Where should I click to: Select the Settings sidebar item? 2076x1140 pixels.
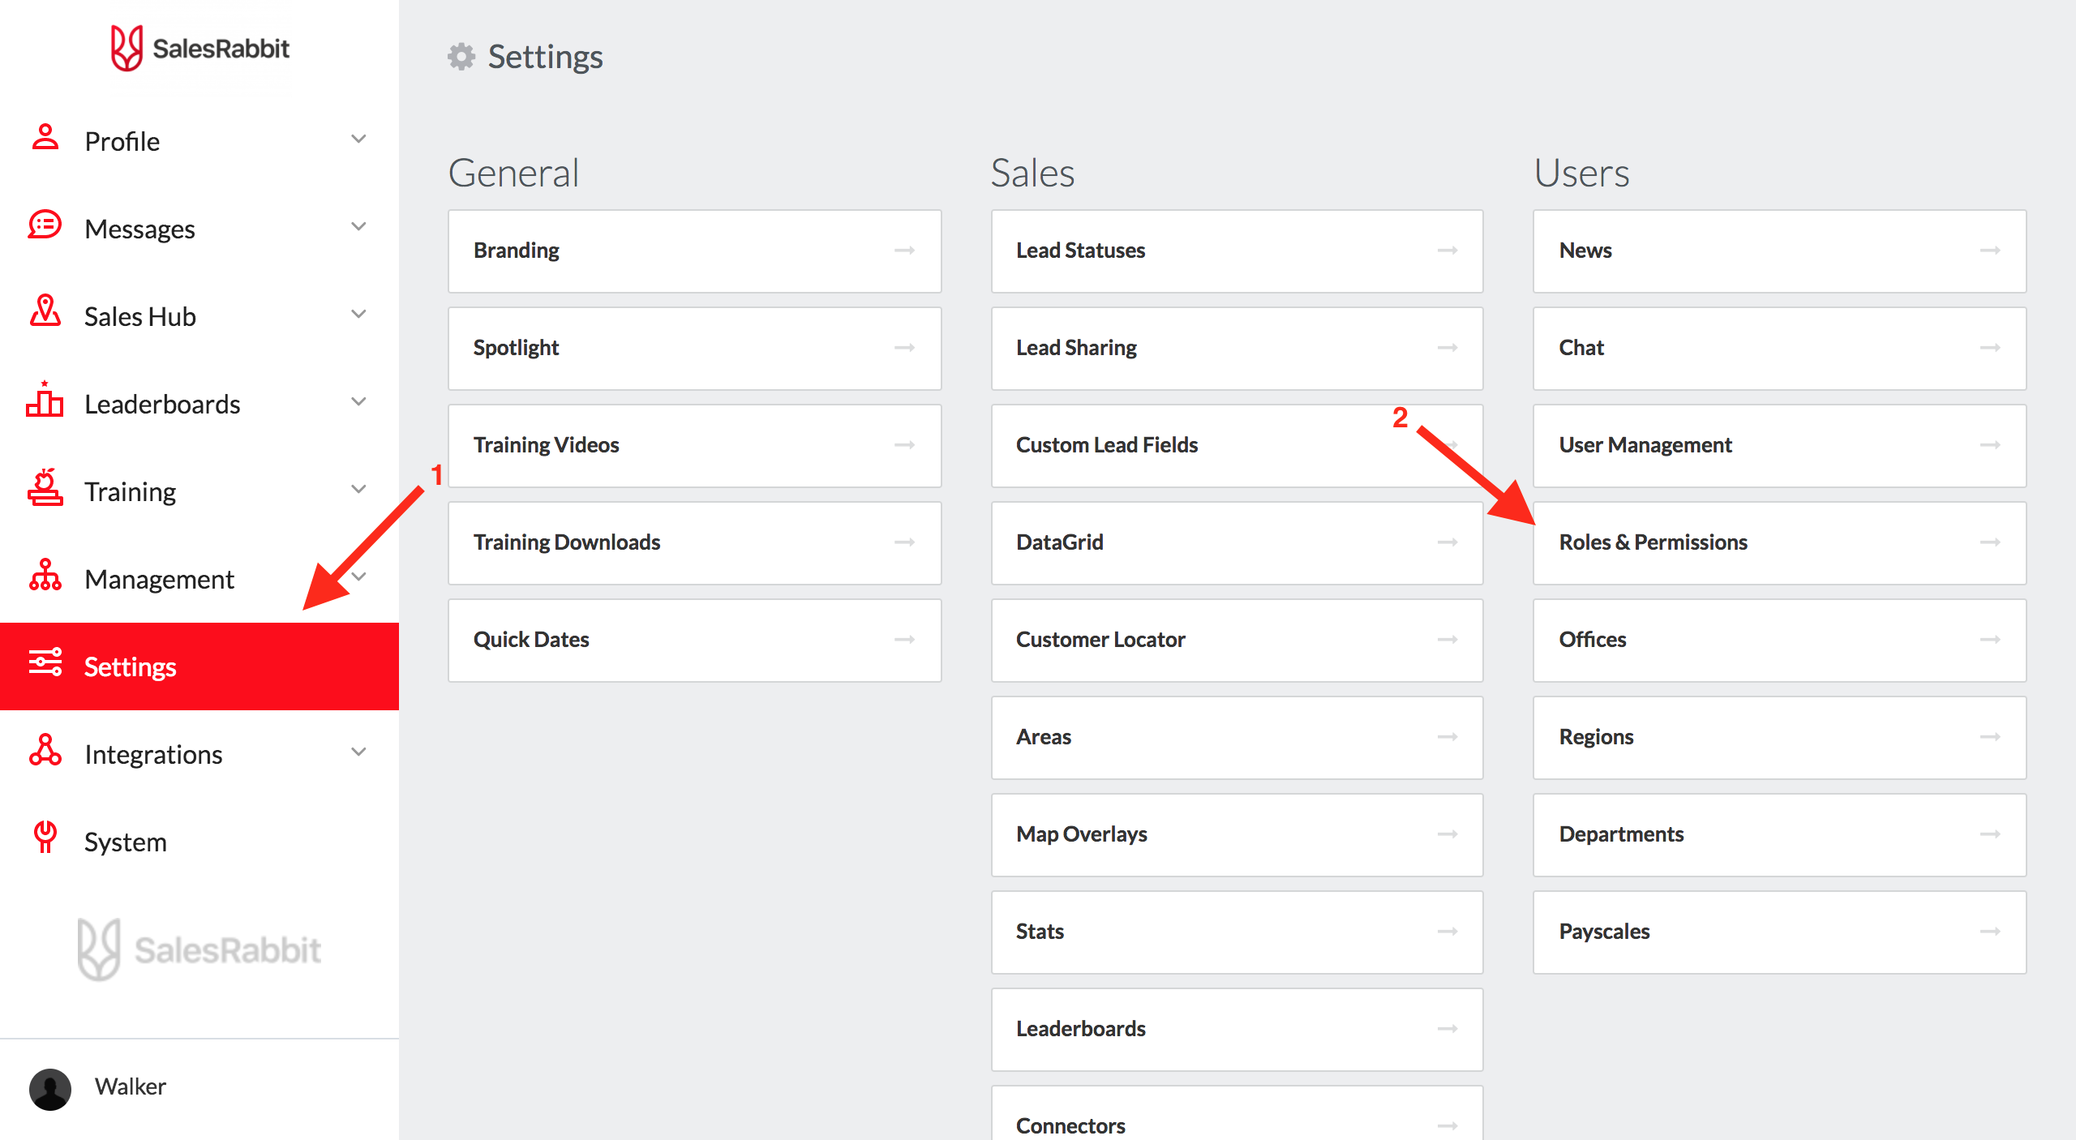pyautogui.click(x=199, y=666)
